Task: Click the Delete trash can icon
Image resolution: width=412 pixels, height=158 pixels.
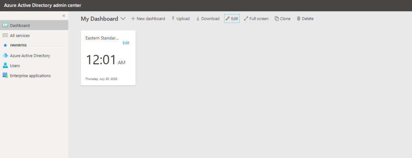Action: pyautogui.click(x=299, y=19)
